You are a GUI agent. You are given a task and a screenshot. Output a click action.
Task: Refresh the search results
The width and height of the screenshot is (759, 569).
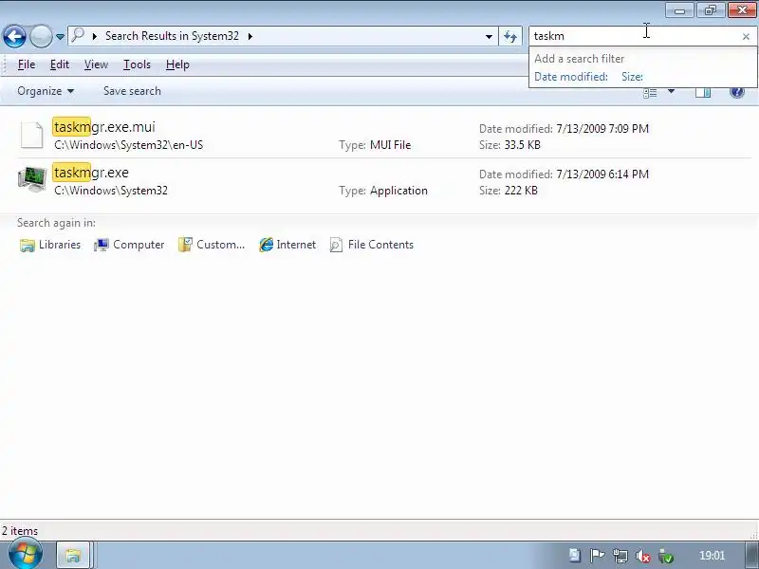[510, 36]
